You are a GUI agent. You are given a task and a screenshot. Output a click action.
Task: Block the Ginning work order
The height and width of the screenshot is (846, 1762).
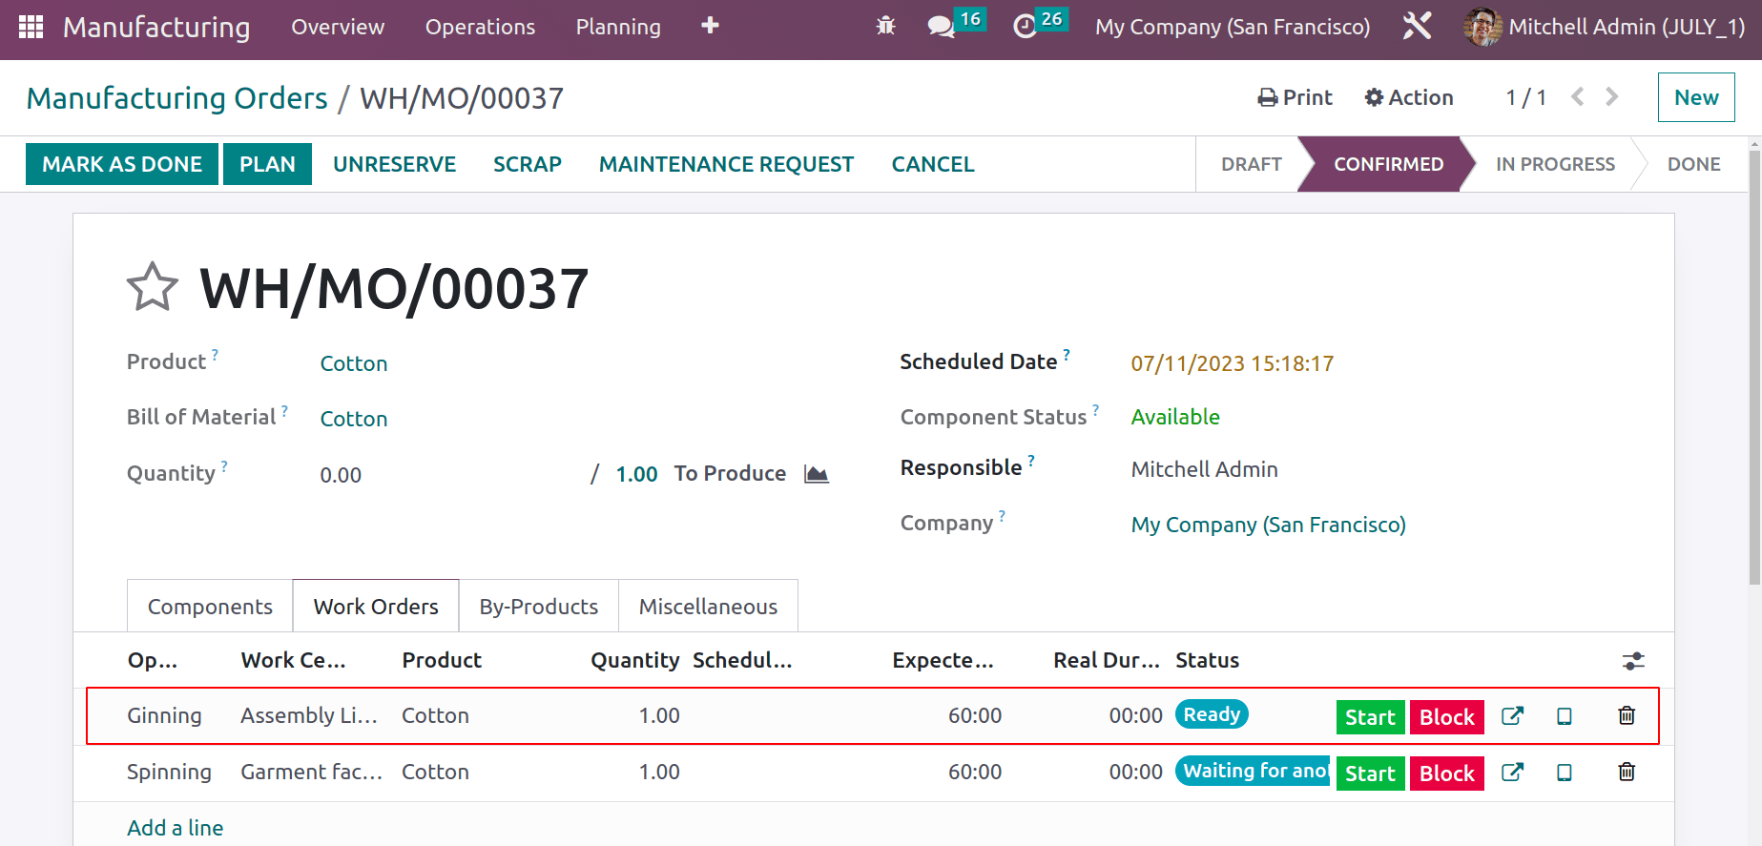1446,717
